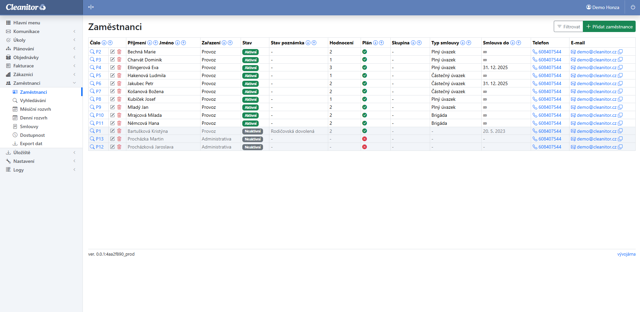
Task: Click the power logout icon
Action: [633, 7]
